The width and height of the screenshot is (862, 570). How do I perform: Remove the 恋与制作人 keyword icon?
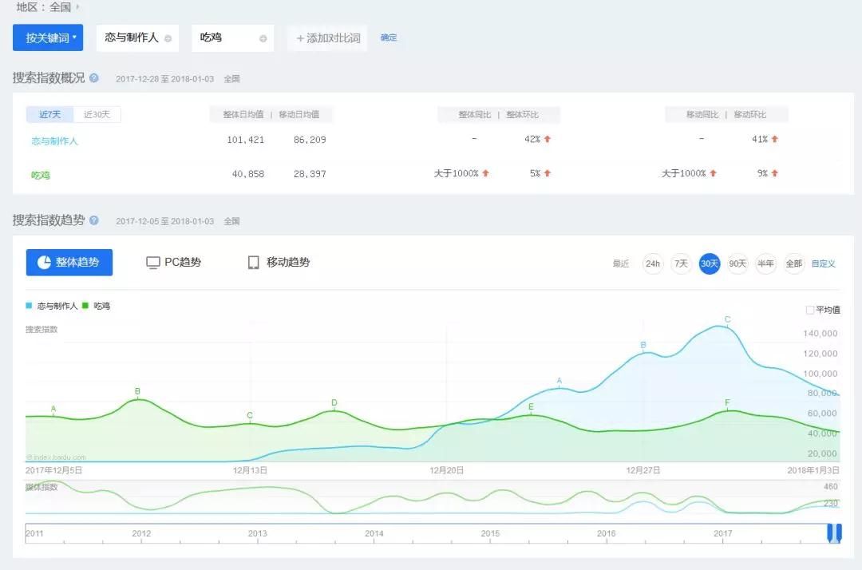168,38
